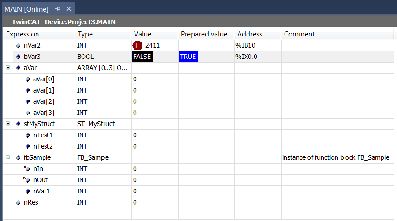Click the value 2411 of nVar2
This screenshot has width=397, height=221.
click(153, 45)
